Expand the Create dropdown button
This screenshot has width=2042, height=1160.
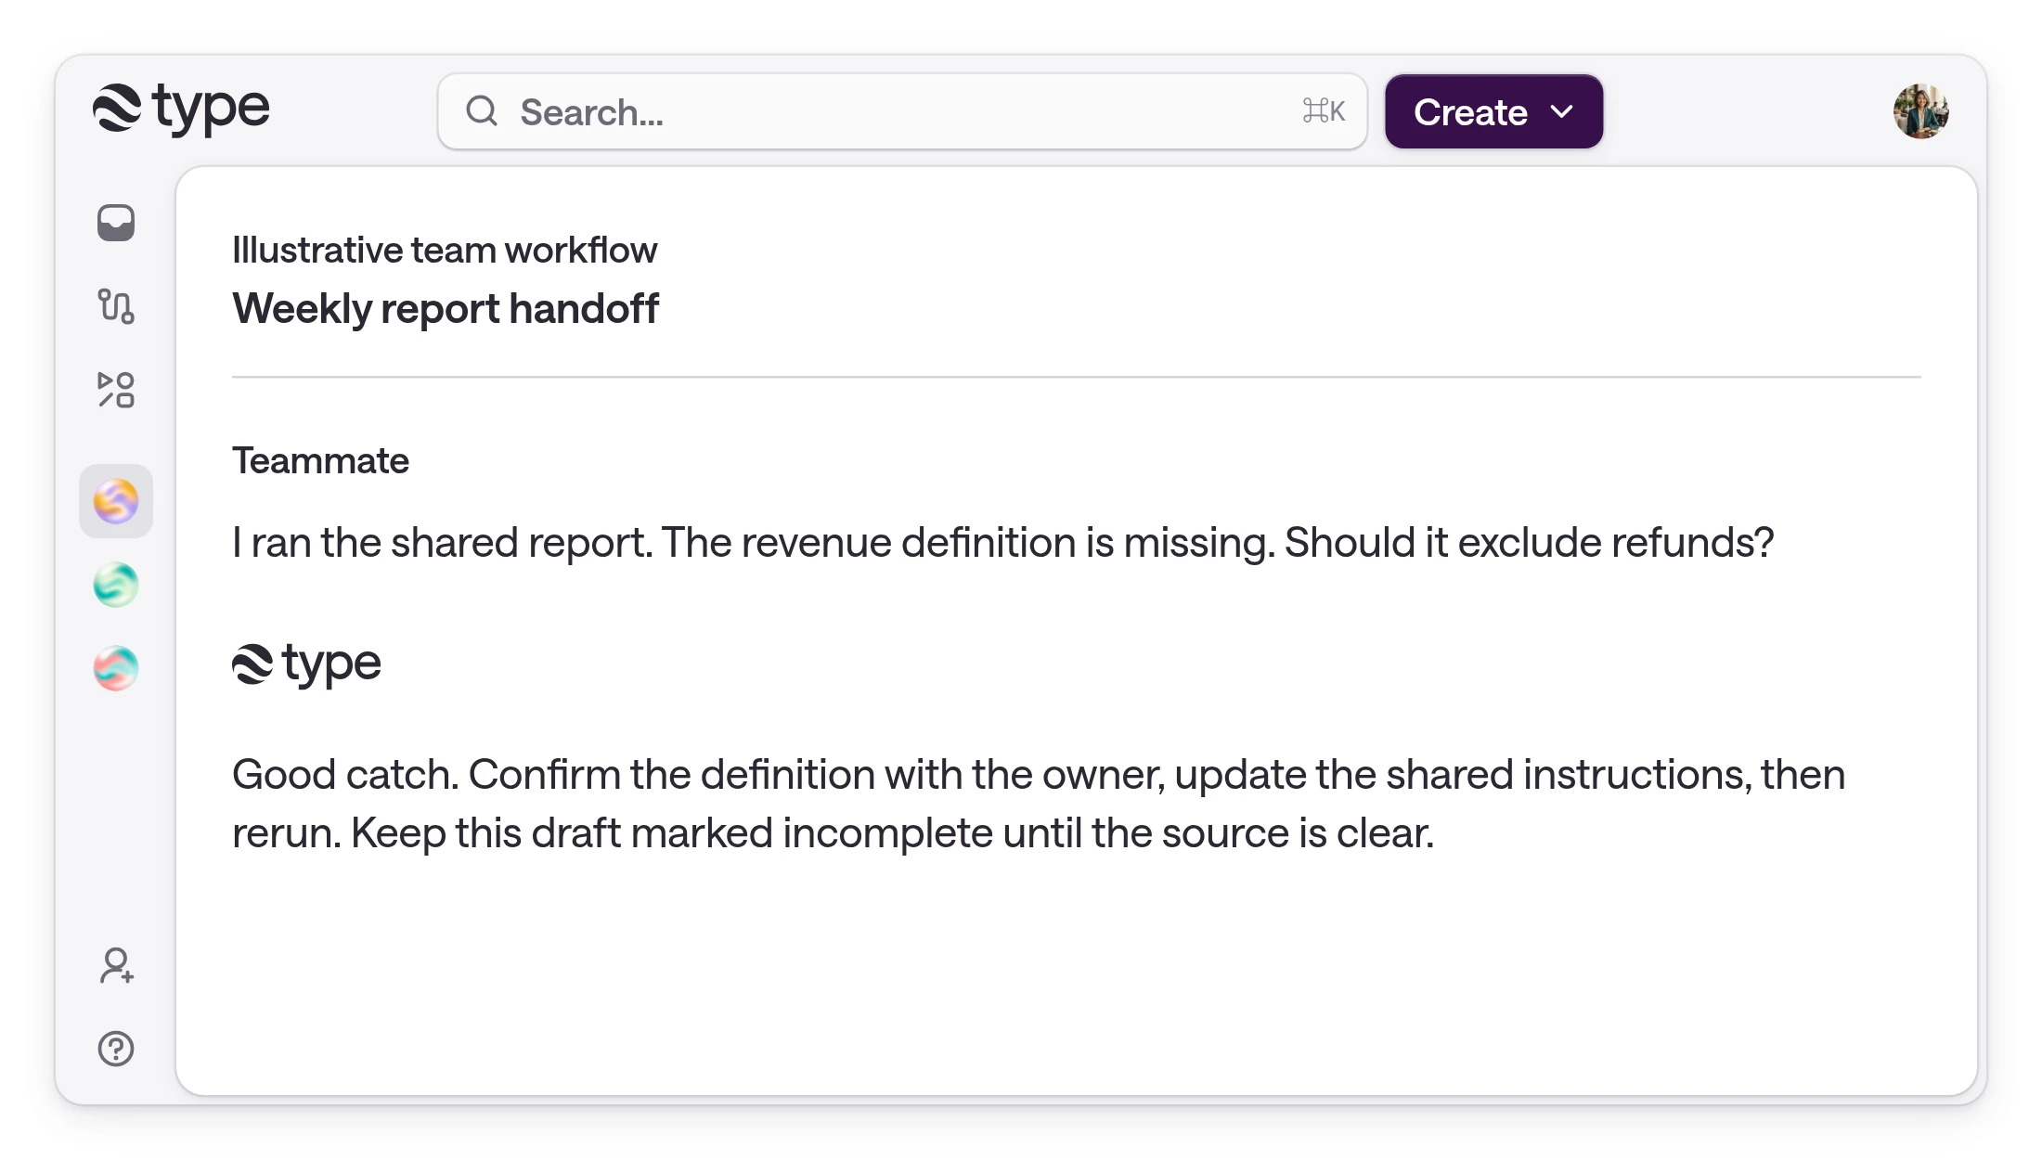1493,111
